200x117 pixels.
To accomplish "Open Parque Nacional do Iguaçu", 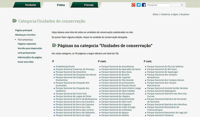I will 115,113.
